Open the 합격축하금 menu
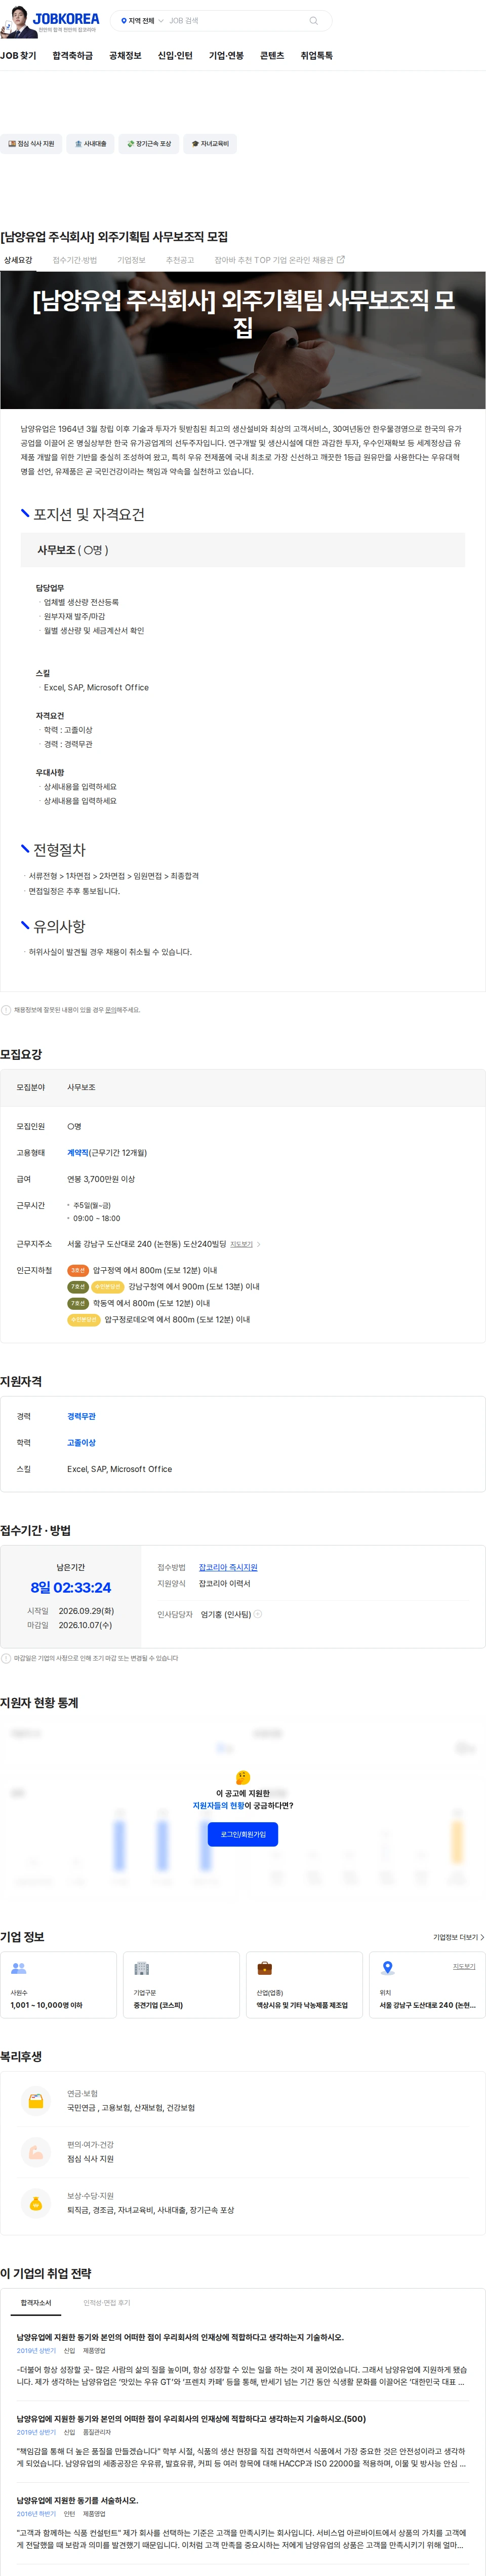The width and height of the screenshot is (486, 2576). 73,56
